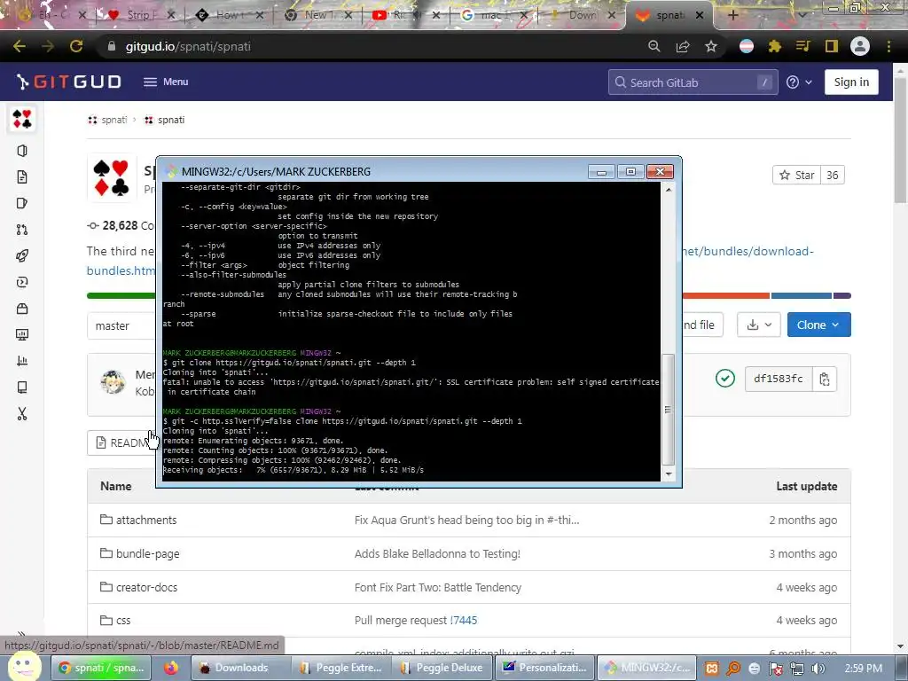Click commit hash df1583fc
Viewport: 908px width, 681px height.
pyautogui.click(x=779, y=379)
